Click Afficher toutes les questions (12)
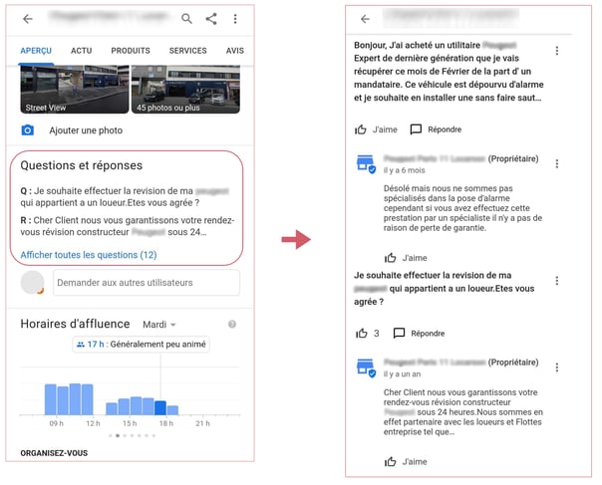Viewport: 602px width, 485px height. [89, 255]
